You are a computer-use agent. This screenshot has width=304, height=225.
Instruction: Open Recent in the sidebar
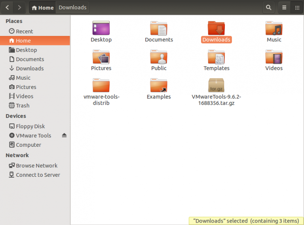[24, 31]
